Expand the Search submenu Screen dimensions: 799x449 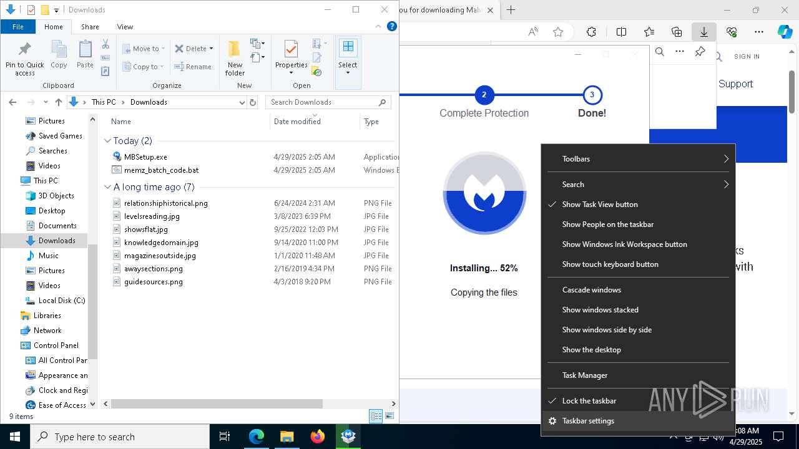(638, 185)
